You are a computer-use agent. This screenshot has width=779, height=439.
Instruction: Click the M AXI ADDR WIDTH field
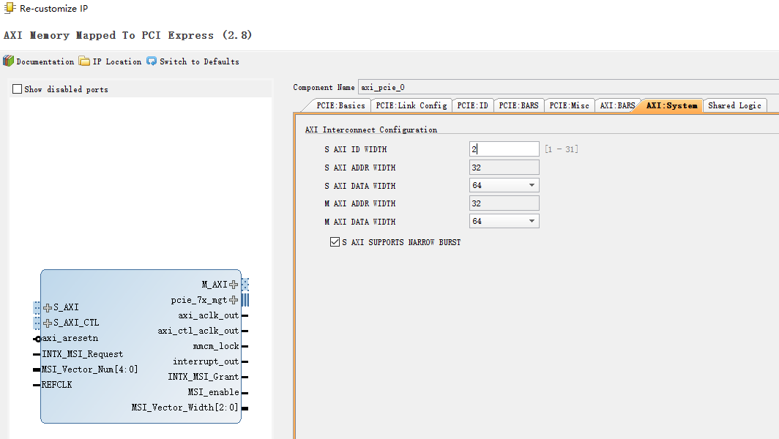pos(504,203)
